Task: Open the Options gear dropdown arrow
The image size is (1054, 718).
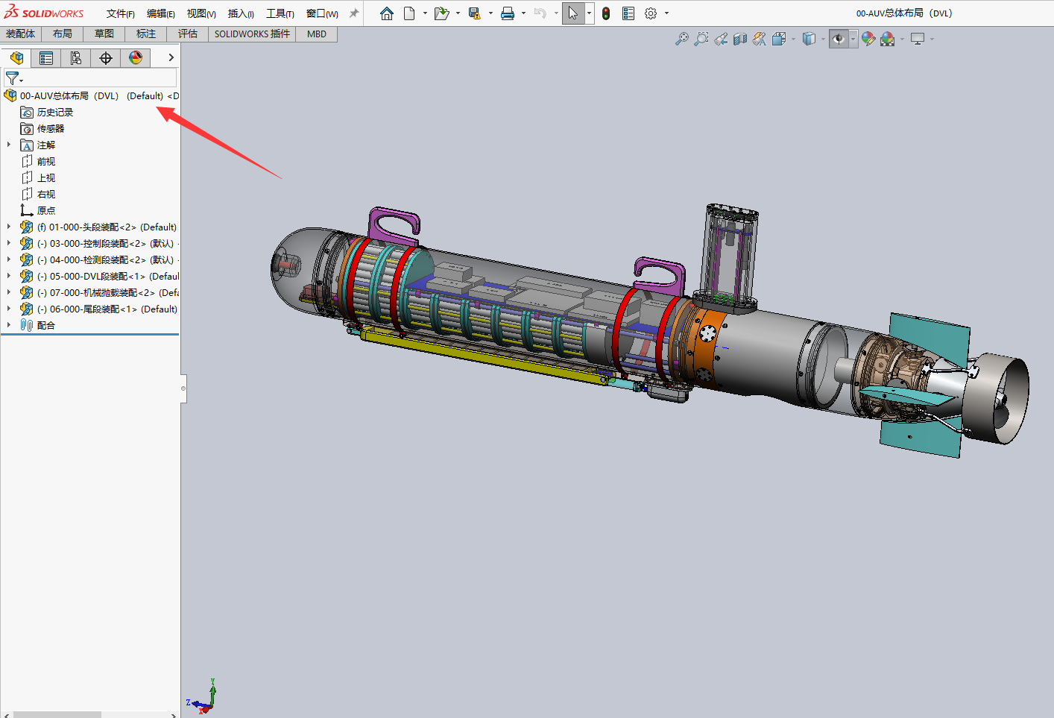Action: (666, 13)
